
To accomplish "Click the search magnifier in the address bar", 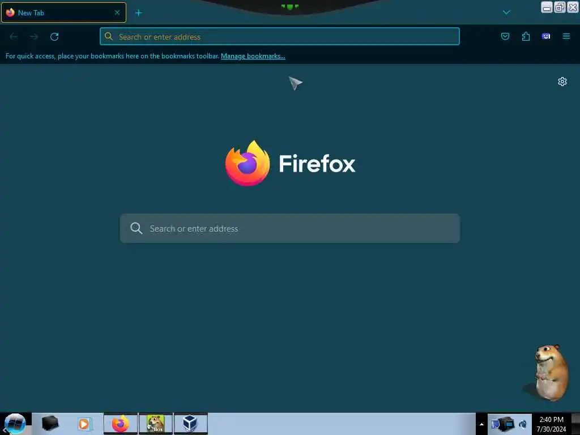I will 109,36.
